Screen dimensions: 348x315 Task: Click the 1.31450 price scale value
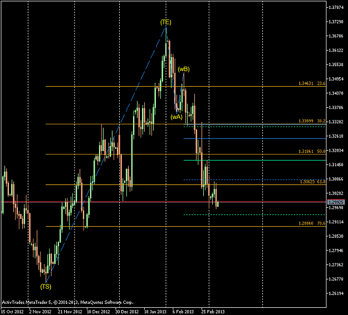pyautogui.click(x=336, y=164)
